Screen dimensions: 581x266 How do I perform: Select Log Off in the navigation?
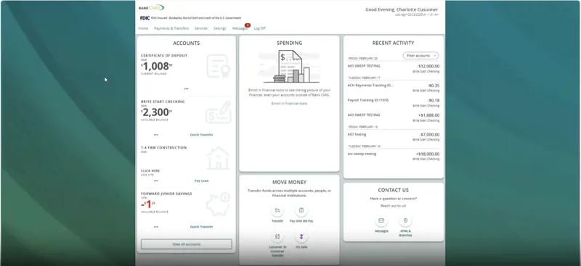(x=260, y=28)
